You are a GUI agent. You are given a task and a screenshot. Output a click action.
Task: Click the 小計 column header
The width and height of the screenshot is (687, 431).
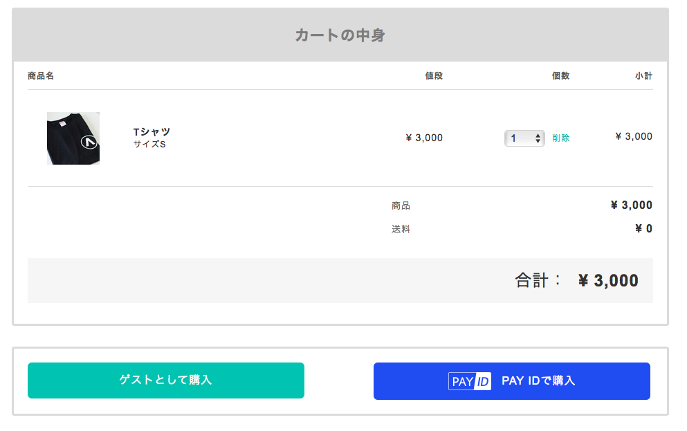643,76
